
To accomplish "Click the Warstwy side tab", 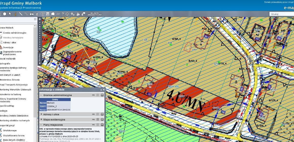I will (40, 58).
